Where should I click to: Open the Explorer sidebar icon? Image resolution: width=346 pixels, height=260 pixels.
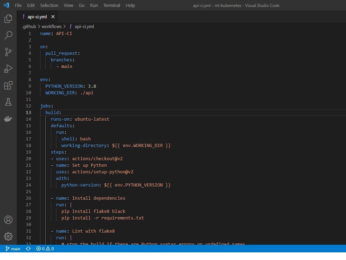tap(8, 19)
